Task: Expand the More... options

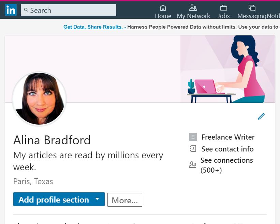Action: (124, 200)
